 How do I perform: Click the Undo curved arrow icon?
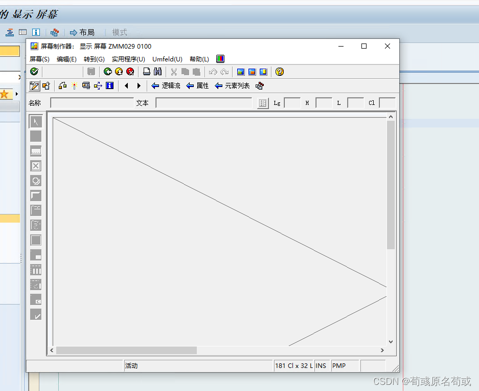pyautogui.click(x=213, y=72)
